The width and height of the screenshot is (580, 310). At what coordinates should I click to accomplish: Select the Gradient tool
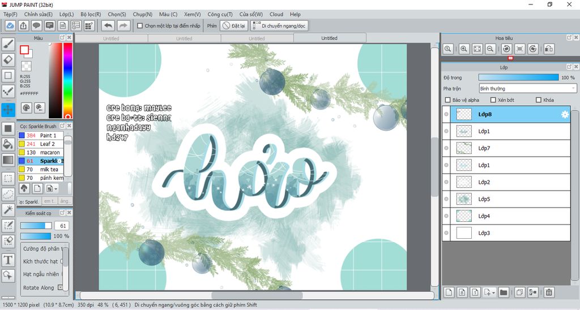(8, 160)
